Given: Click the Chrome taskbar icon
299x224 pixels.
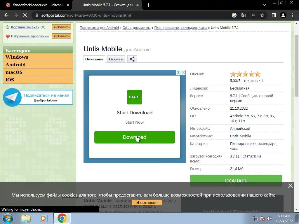Looking at the screenshot, I should [62, 218].
